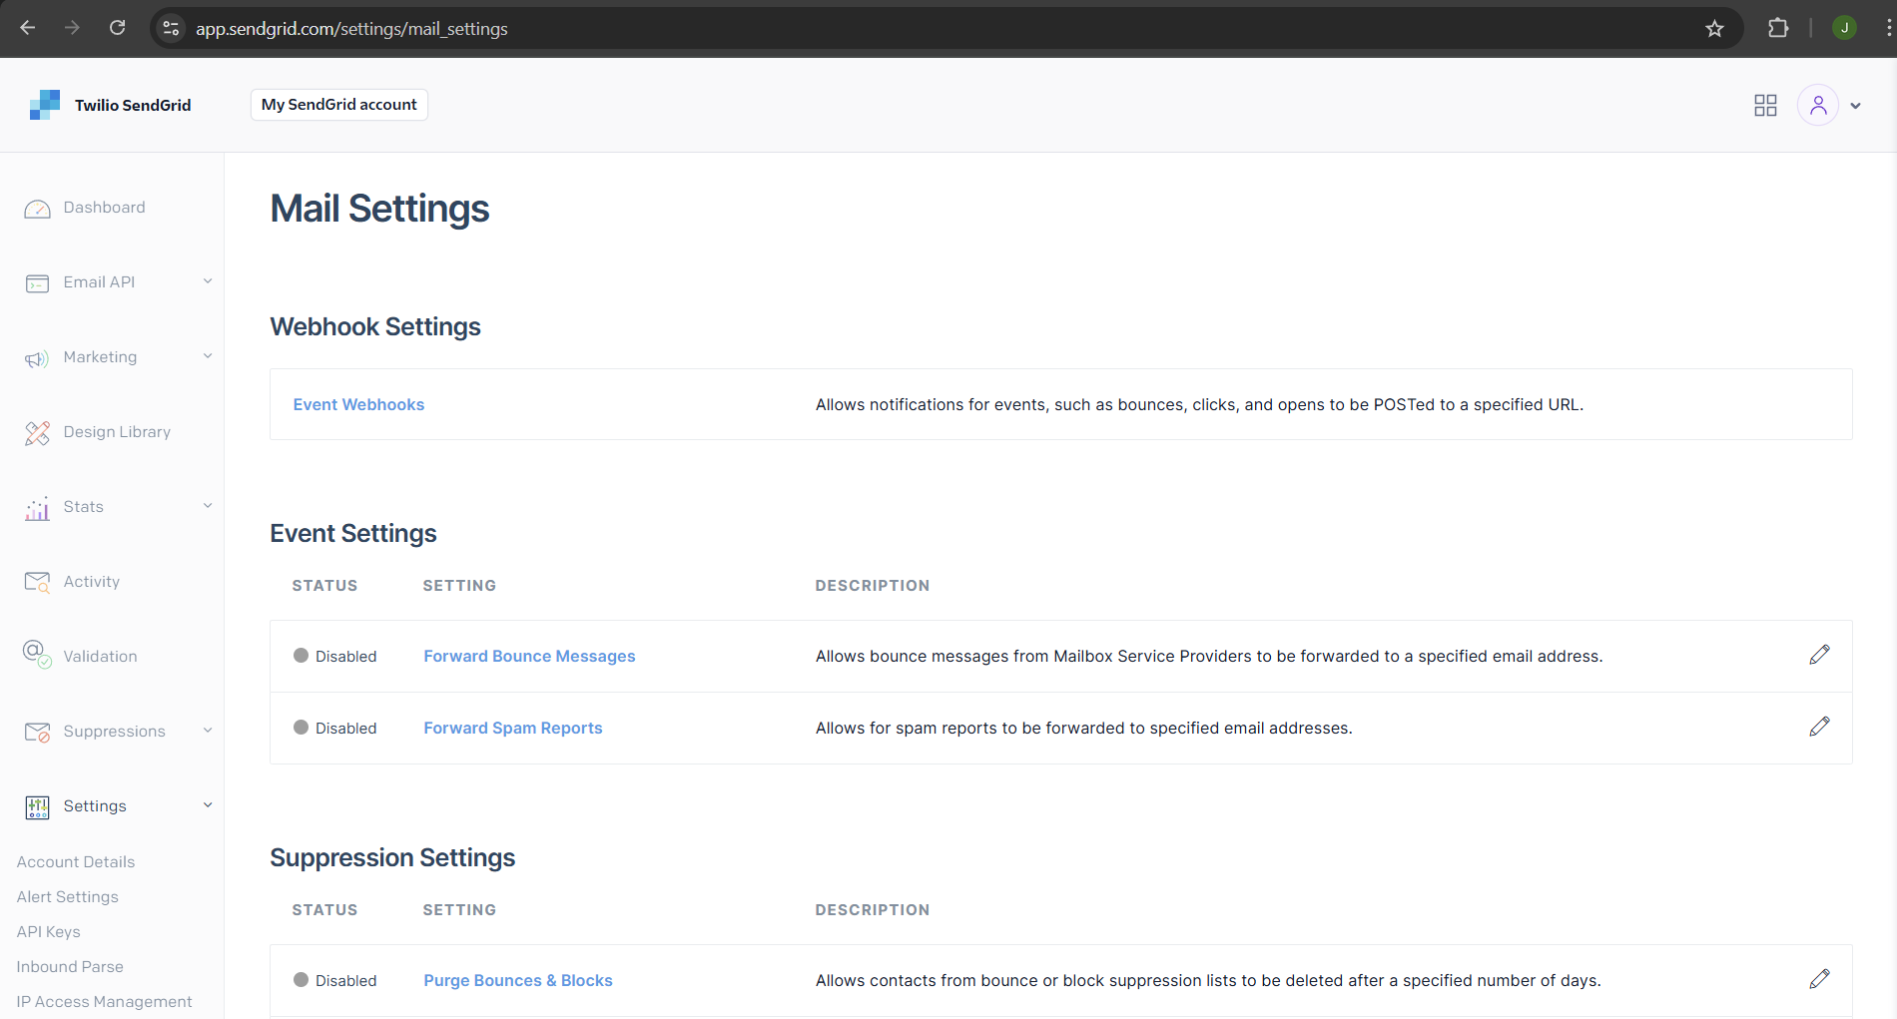Click the Marketing megaphone icon
The height and width of the screenshot is (1019, 1897).
(x=37, y=358)
